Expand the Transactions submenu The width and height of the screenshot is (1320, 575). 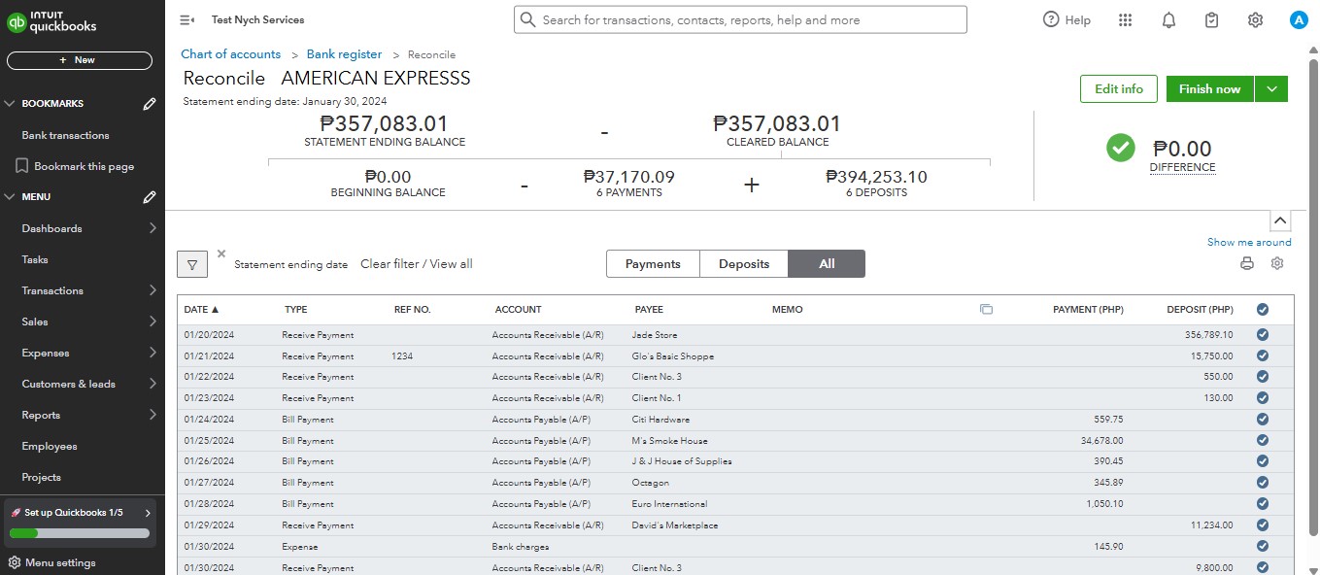[152, 290]
